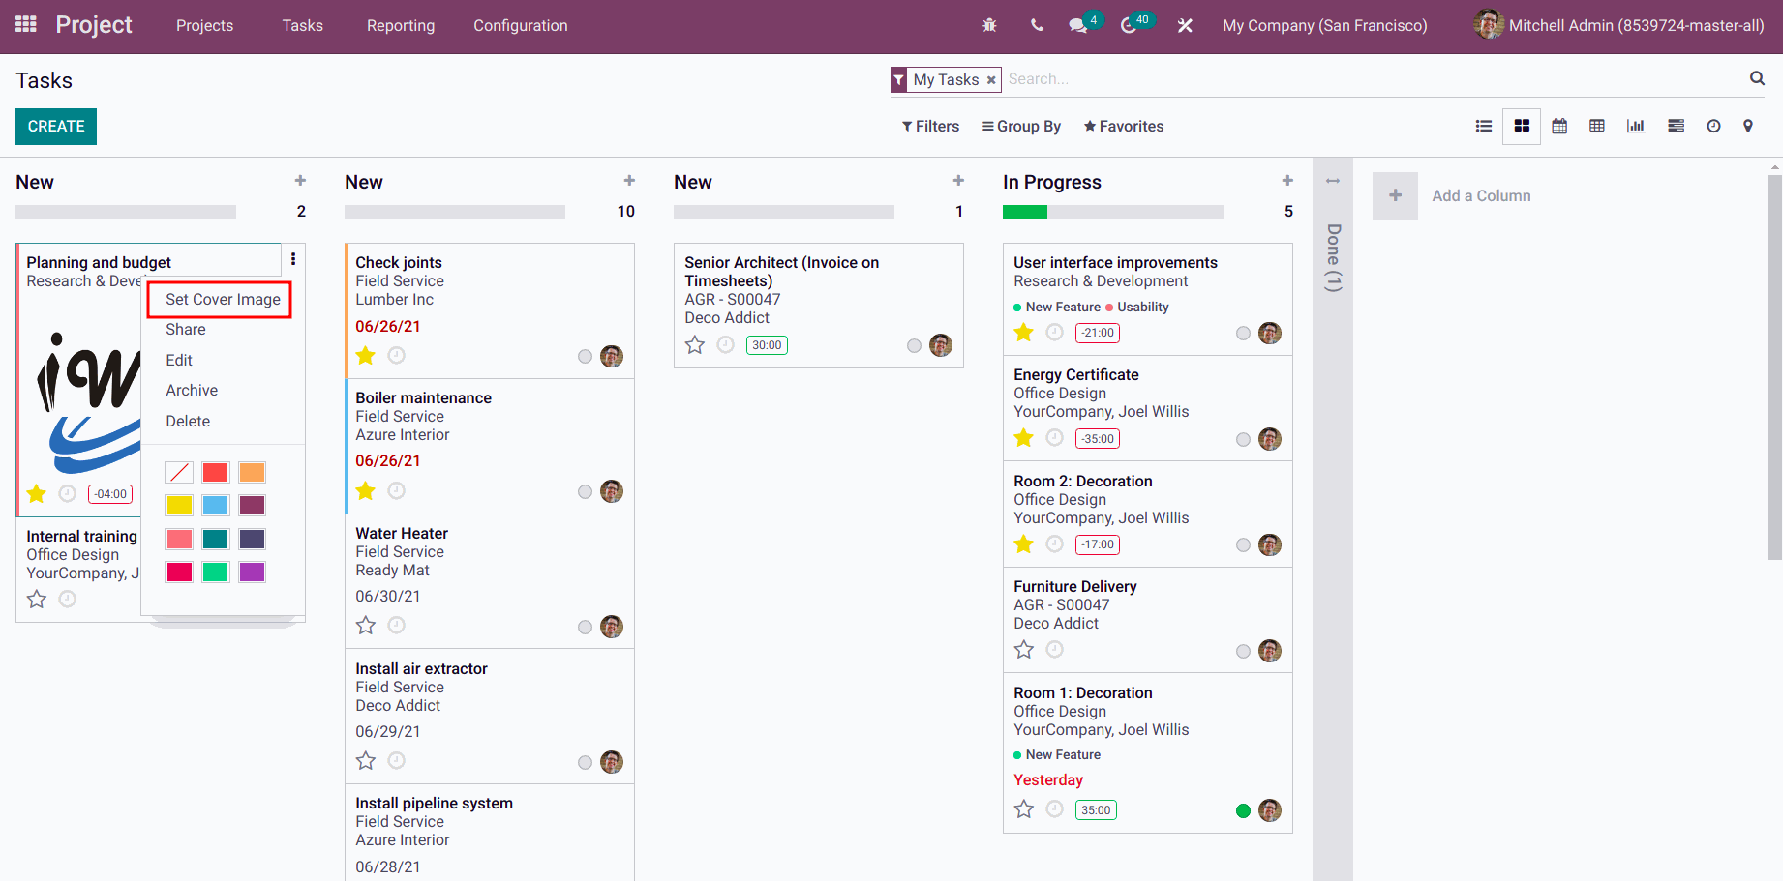Click the crossed tools icon in navbar
This screenshot has height=881, width=1783.
point(1185,25)
